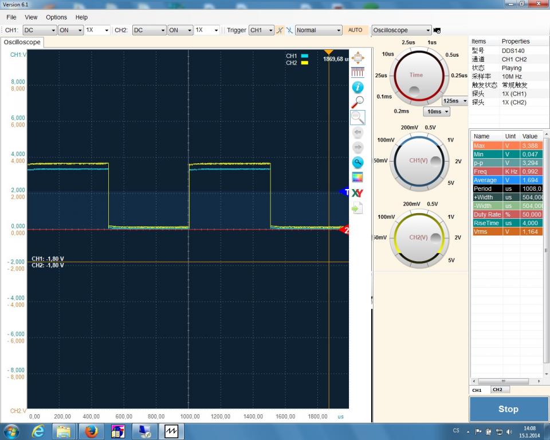The width and height of the screenshot is (550, 440).
Task: Click the blue circular search zoom icon
Action: click(357, 162)
